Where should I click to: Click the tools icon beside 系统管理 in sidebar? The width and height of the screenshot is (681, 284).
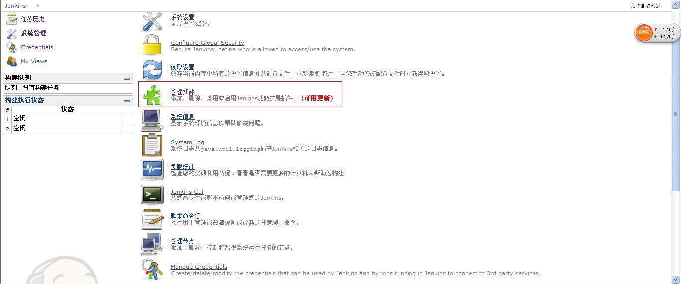(x=12, y=33)
